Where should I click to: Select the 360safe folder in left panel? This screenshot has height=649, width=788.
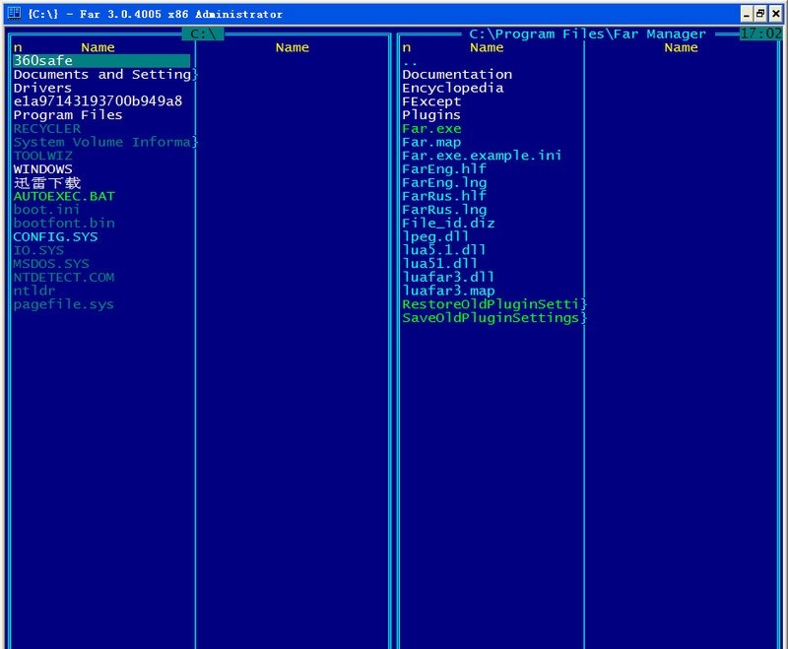pyautogui.click(x=101, y=61)
